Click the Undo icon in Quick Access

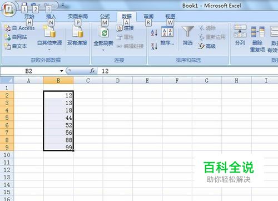tap(34, 4)
